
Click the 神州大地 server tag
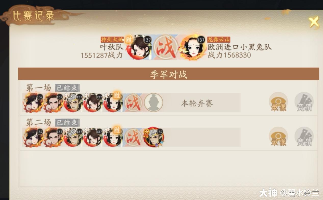point(112,40)
